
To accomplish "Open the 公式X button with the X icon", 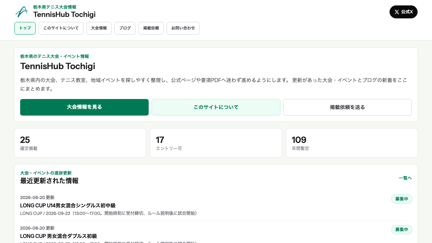I will pyautogui.click(x=403, y=12).
